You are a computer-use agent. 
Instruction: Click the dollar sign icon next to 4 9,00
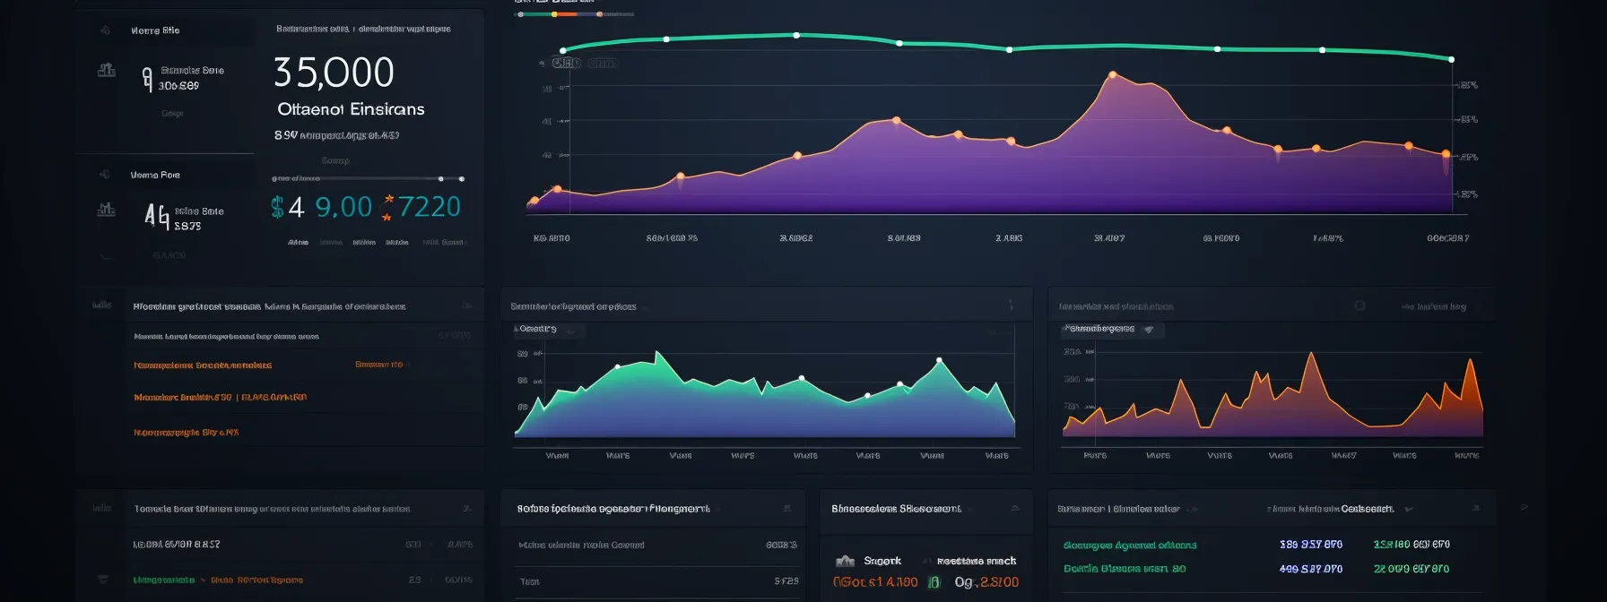tap(277, 208)
